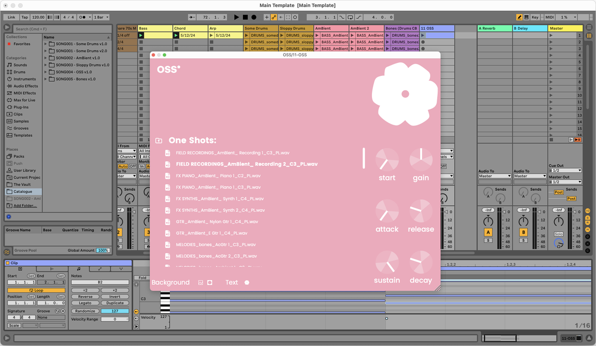Select the Master track header
The width and height of the screenshot is (596, 346).
coord(566,28)
